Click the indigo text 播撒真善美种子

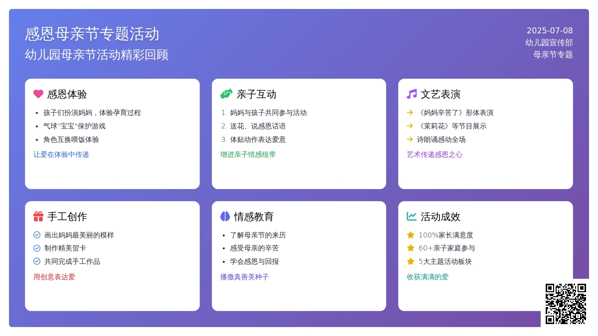click(245, 277)
